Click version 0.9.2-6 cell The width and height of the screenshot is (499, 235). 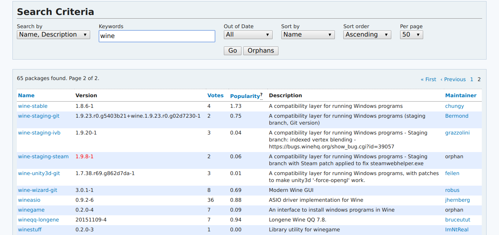[85, 200]
